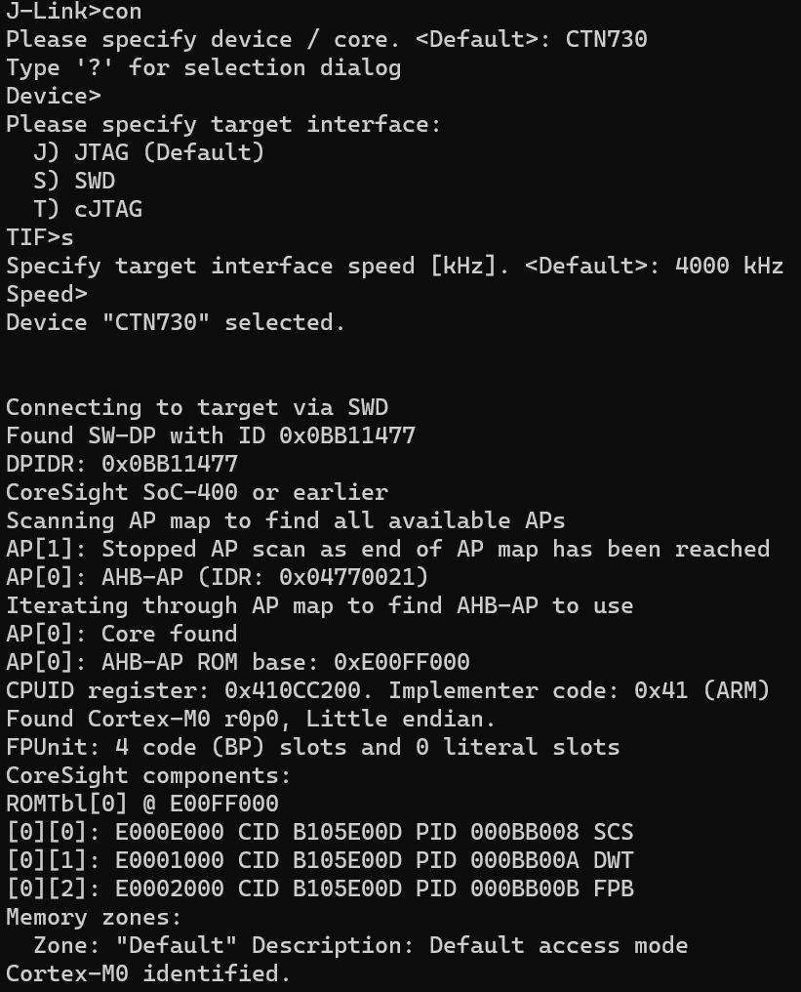This screenshot has width=801, height=992.
Task: Click the "AP[0]: AHB-AP (IDR: 0x04770021)" line
Action: pyautogui.click(x=217, y=577)
